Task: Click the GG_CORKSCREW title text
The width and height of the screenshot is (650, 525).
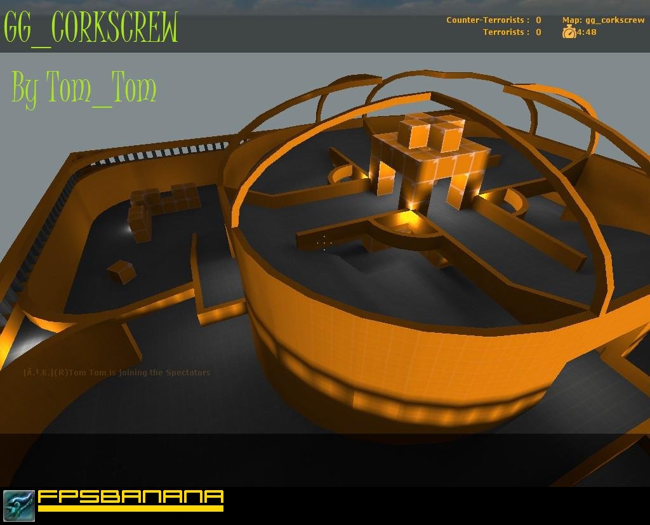Action: (91, 28)
